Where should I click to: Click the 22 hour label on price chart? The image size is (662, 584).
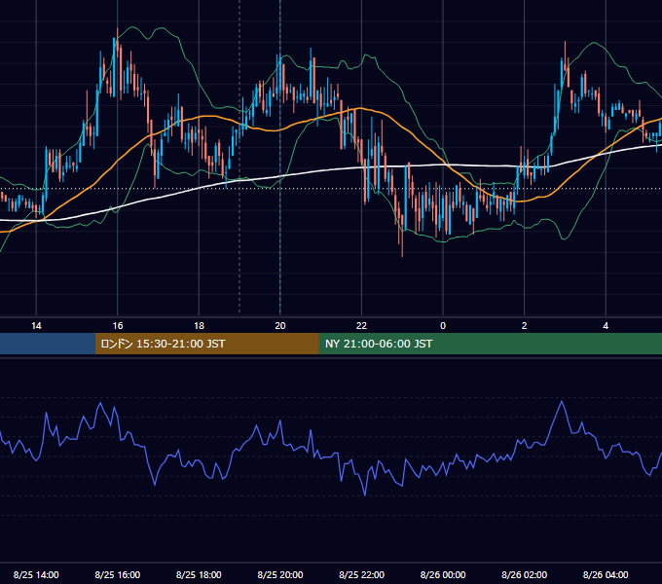(x=361, y=326)
